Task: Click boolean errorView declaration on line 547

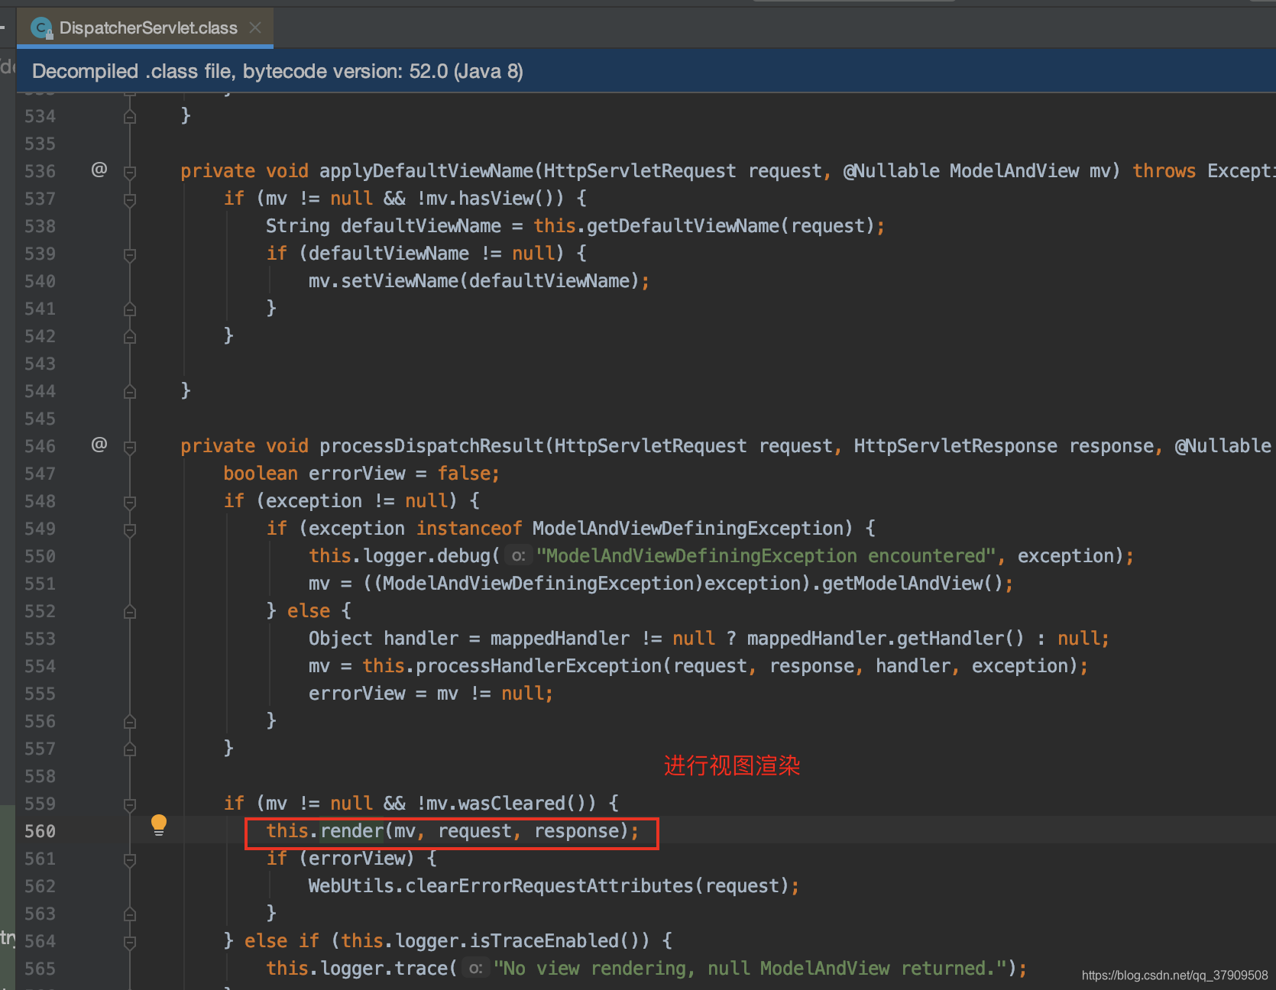Action: click(361, 474)
